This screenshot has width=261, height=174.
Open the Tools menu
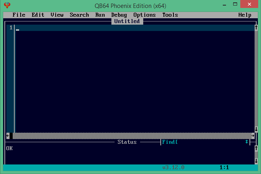170,15
